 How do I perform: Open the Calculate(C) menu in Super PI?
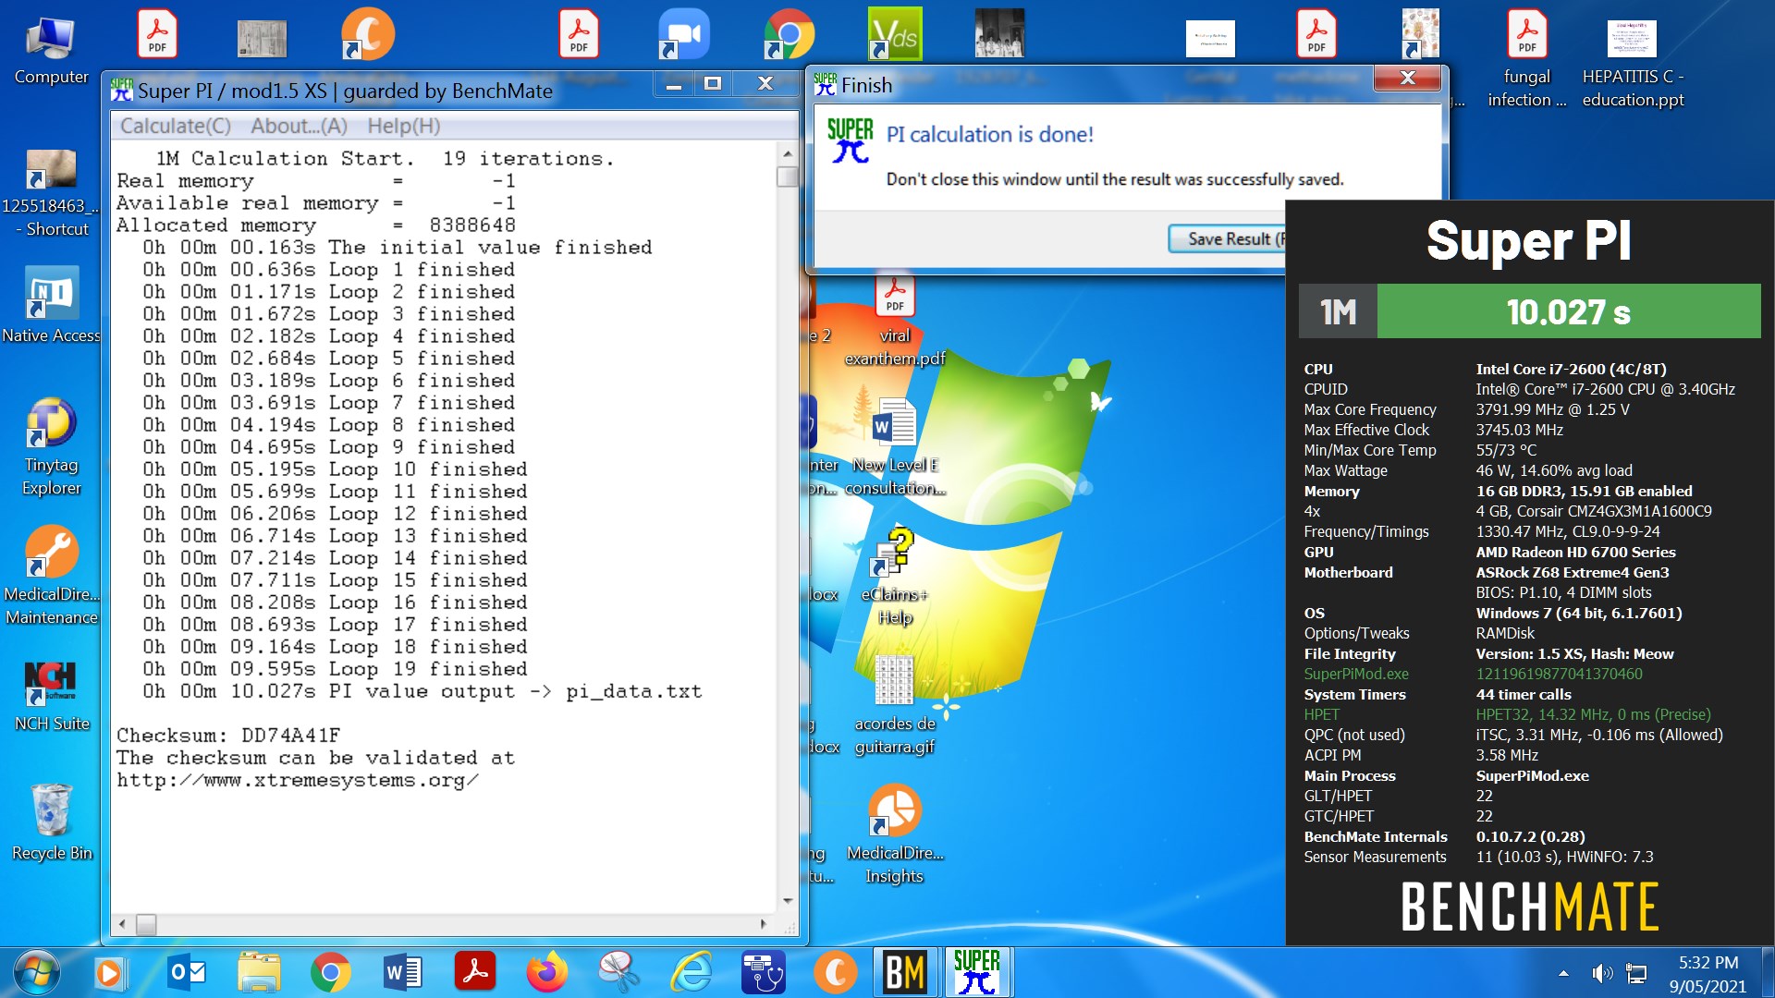click(x=175, y=126)
